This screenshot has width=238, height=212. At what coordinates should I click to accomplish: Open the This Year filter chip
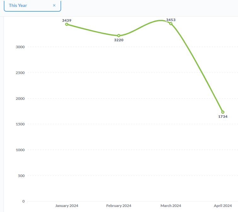pos(18,5)
